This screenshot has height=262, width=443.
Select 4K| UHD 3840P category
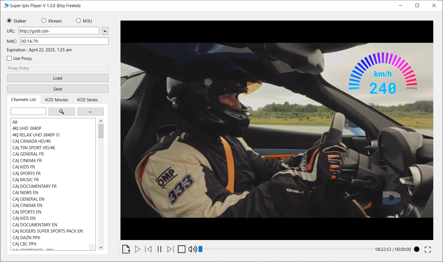tap(53, 128)
